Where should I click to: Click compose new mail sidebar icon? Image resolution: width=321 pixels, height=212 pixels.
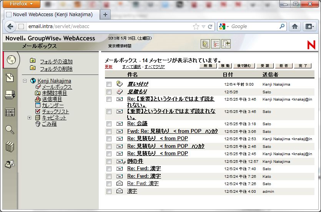tap(10, 78)
